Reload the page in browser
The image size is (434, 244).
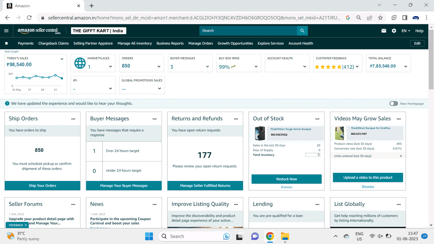click(x=29, y=18)
